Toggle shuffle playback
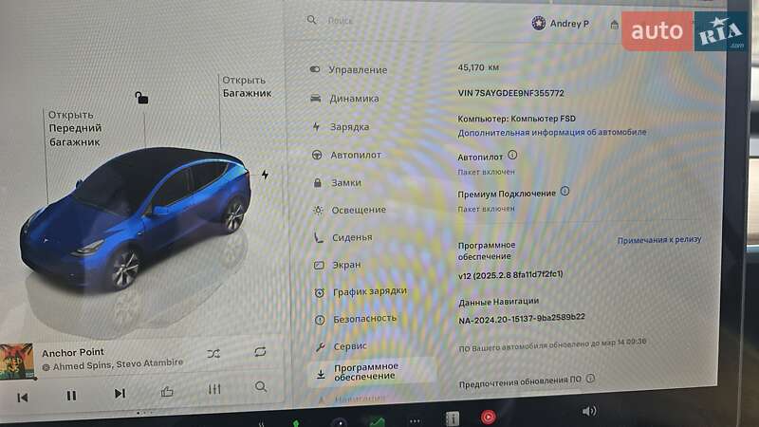The image size is (759, 427). (x=213, y=353)
